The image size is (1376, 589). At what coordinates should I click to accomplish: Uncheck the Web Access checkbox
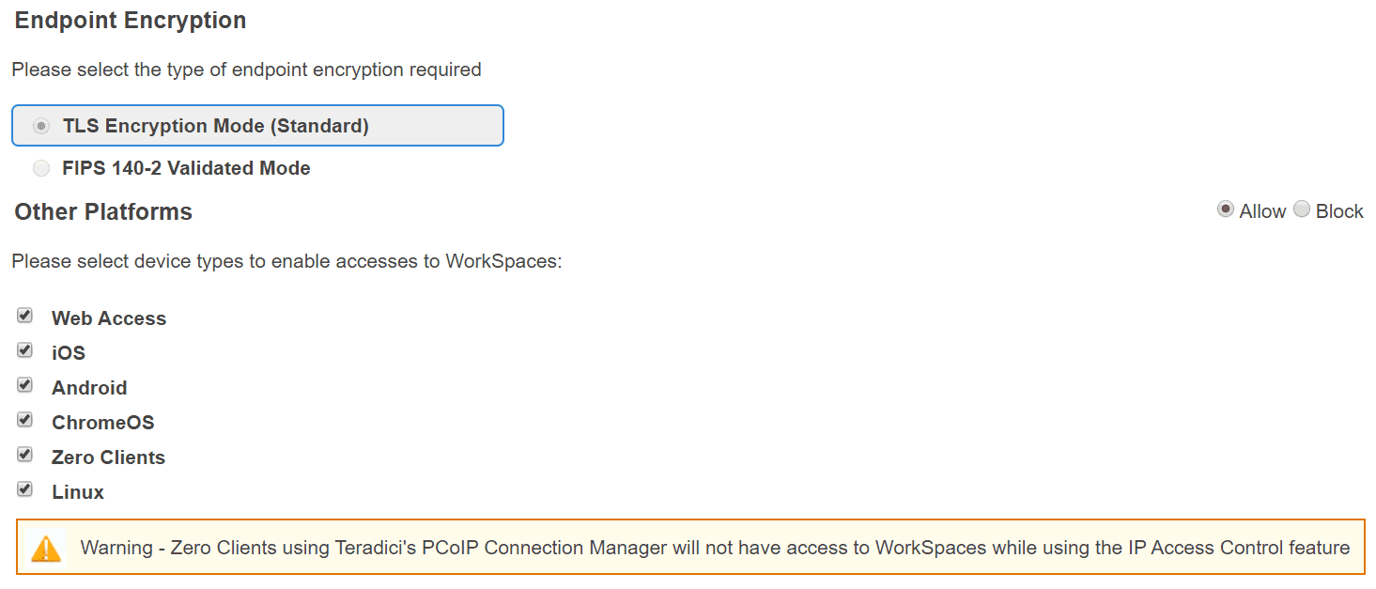pos(25,316)
